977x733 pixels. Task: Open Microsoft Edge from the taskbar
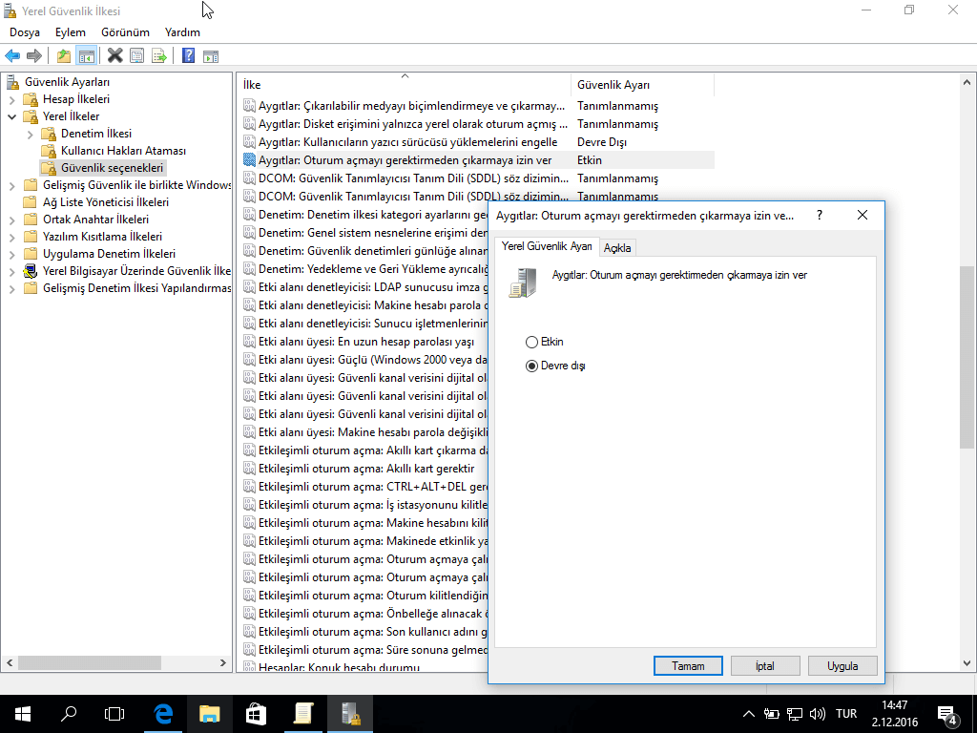click(163, 713)
